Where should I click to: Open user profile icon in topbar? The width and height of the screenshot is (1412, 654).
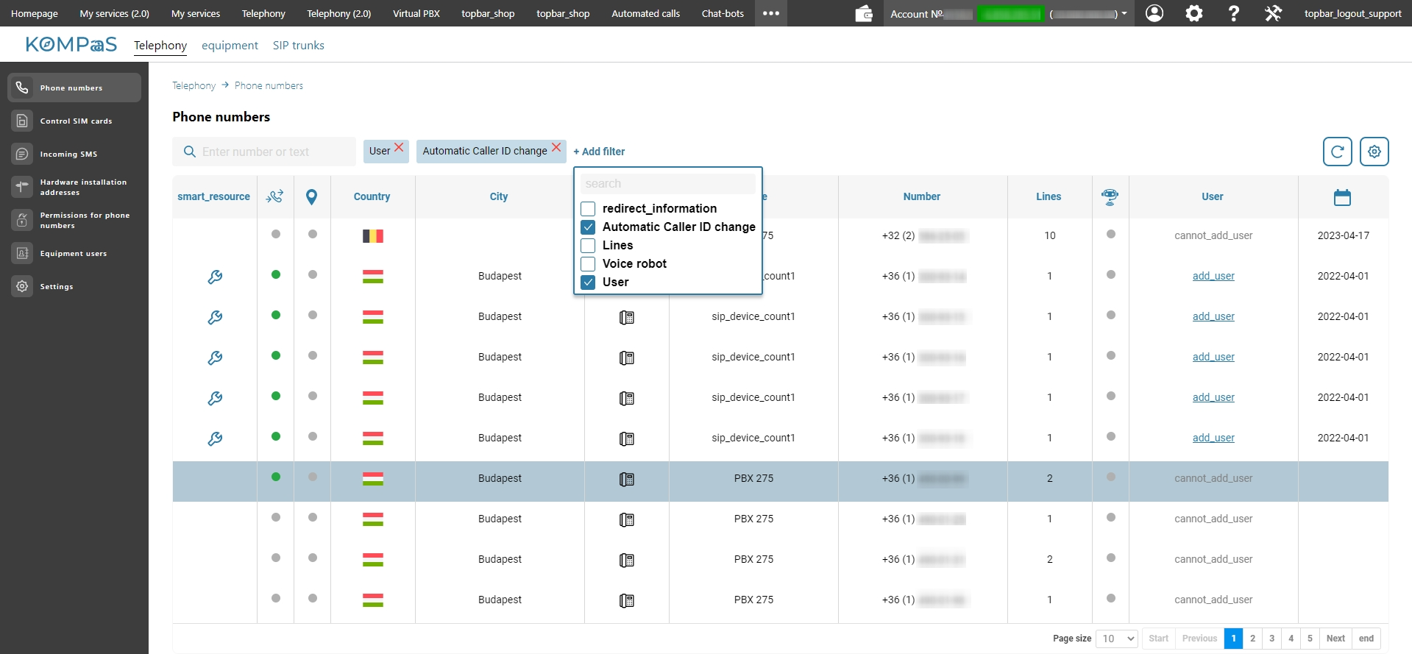pos(1154,13)
